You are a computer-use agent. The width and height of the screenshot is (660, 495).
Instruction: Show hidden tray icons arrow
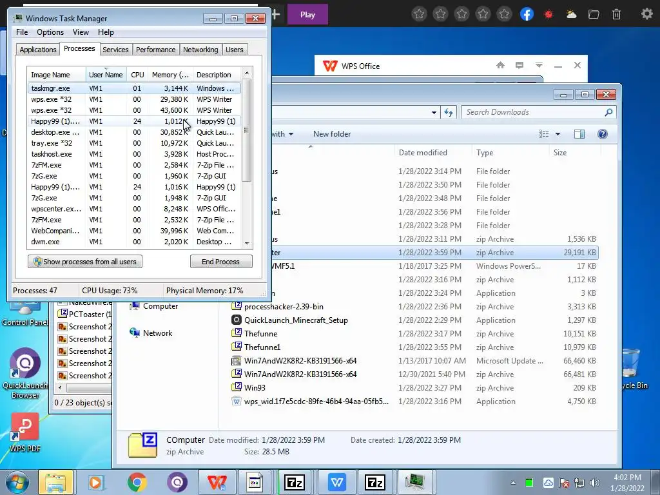click(513, 483)
